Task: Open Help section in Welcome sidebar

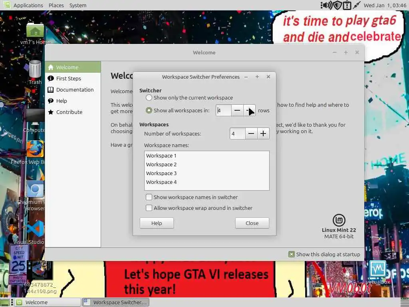Action: [73, 101]
